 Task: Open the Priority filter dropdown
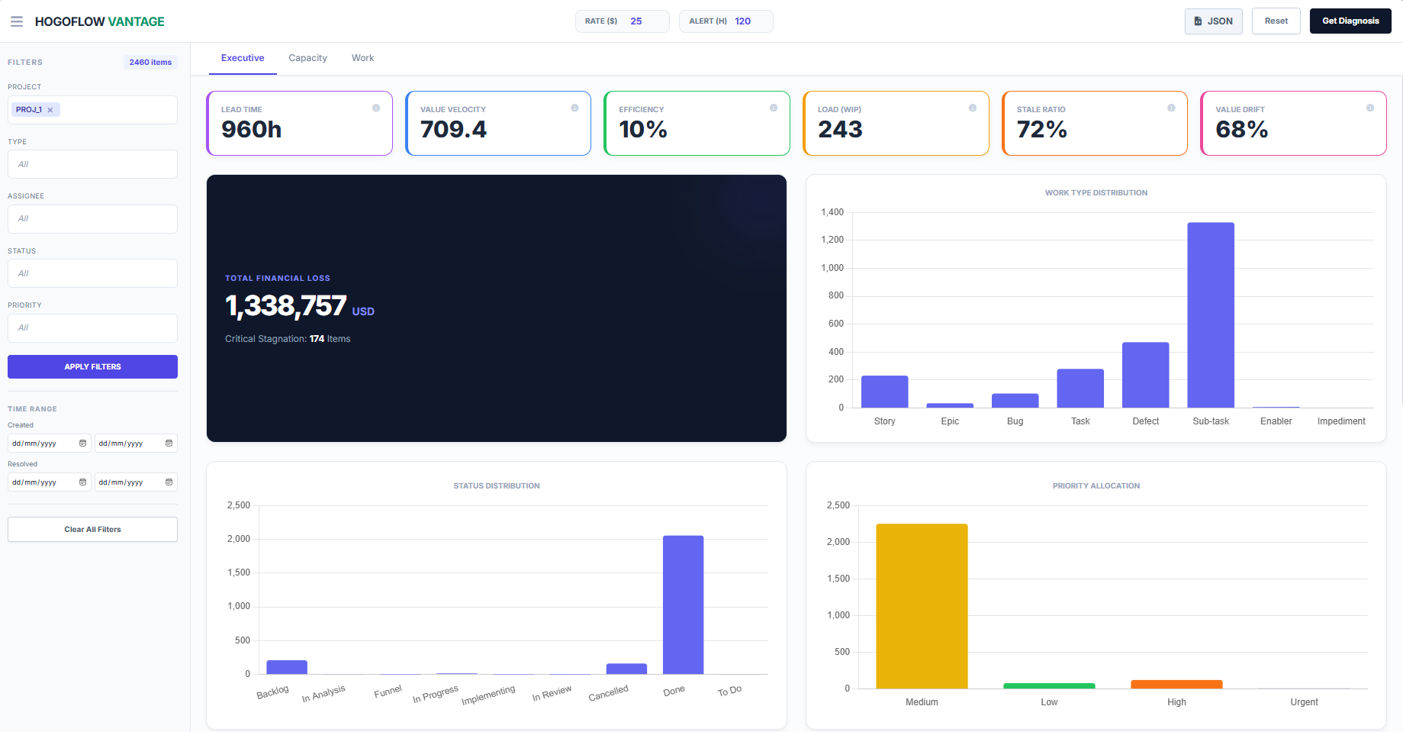(x=92, y=327)
